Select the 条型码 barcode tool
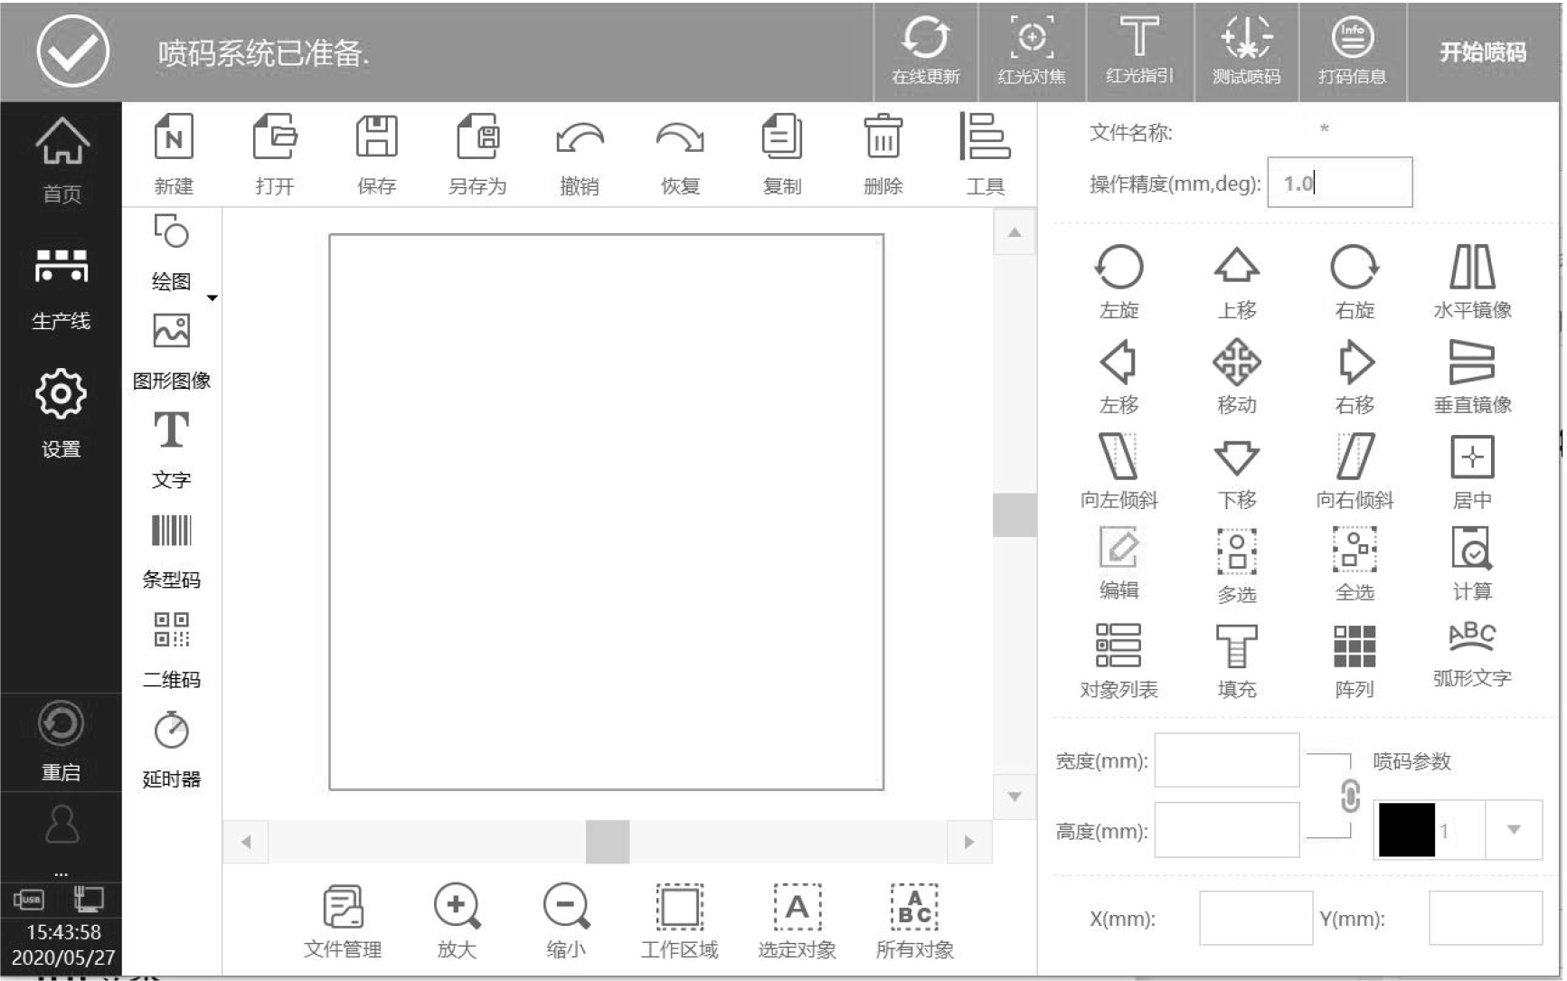This screenshot has width=1567, height=981. coord(171,533)
